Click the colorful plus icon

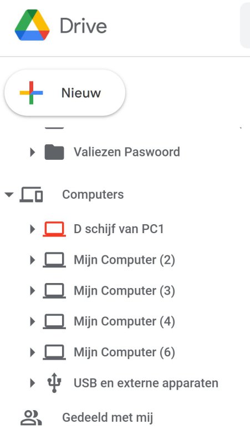coord(31,93)
